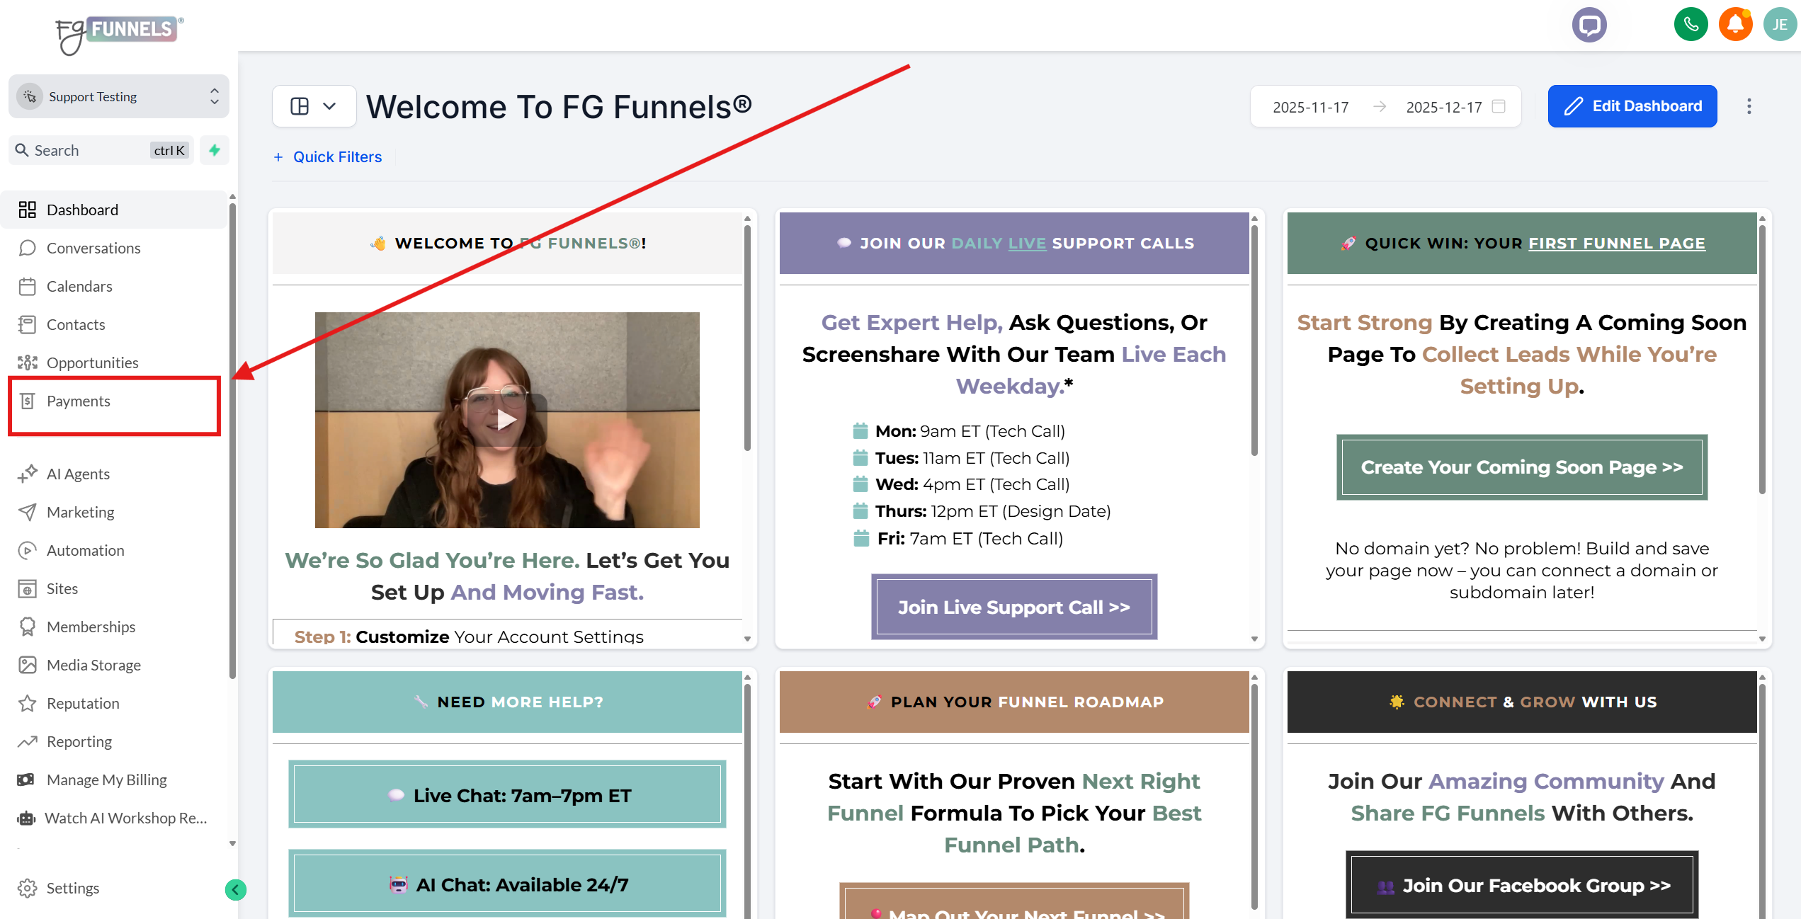
Task: Open the orange notifications bell
Action: pos(1735,25)
